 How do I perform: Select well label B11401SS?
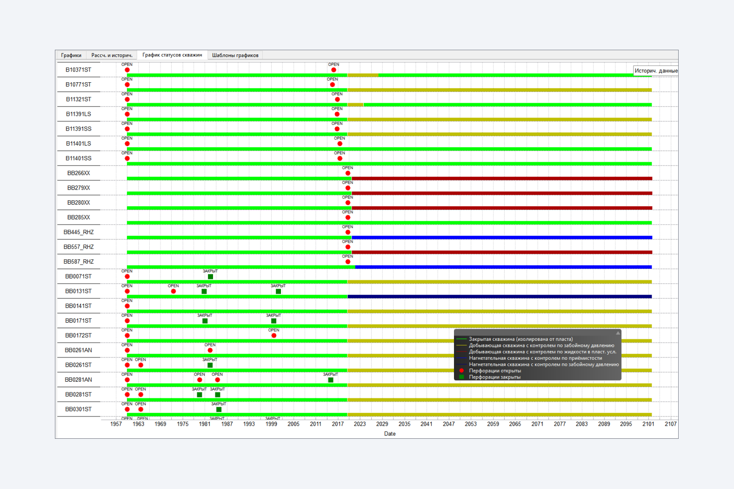[79, 159]
